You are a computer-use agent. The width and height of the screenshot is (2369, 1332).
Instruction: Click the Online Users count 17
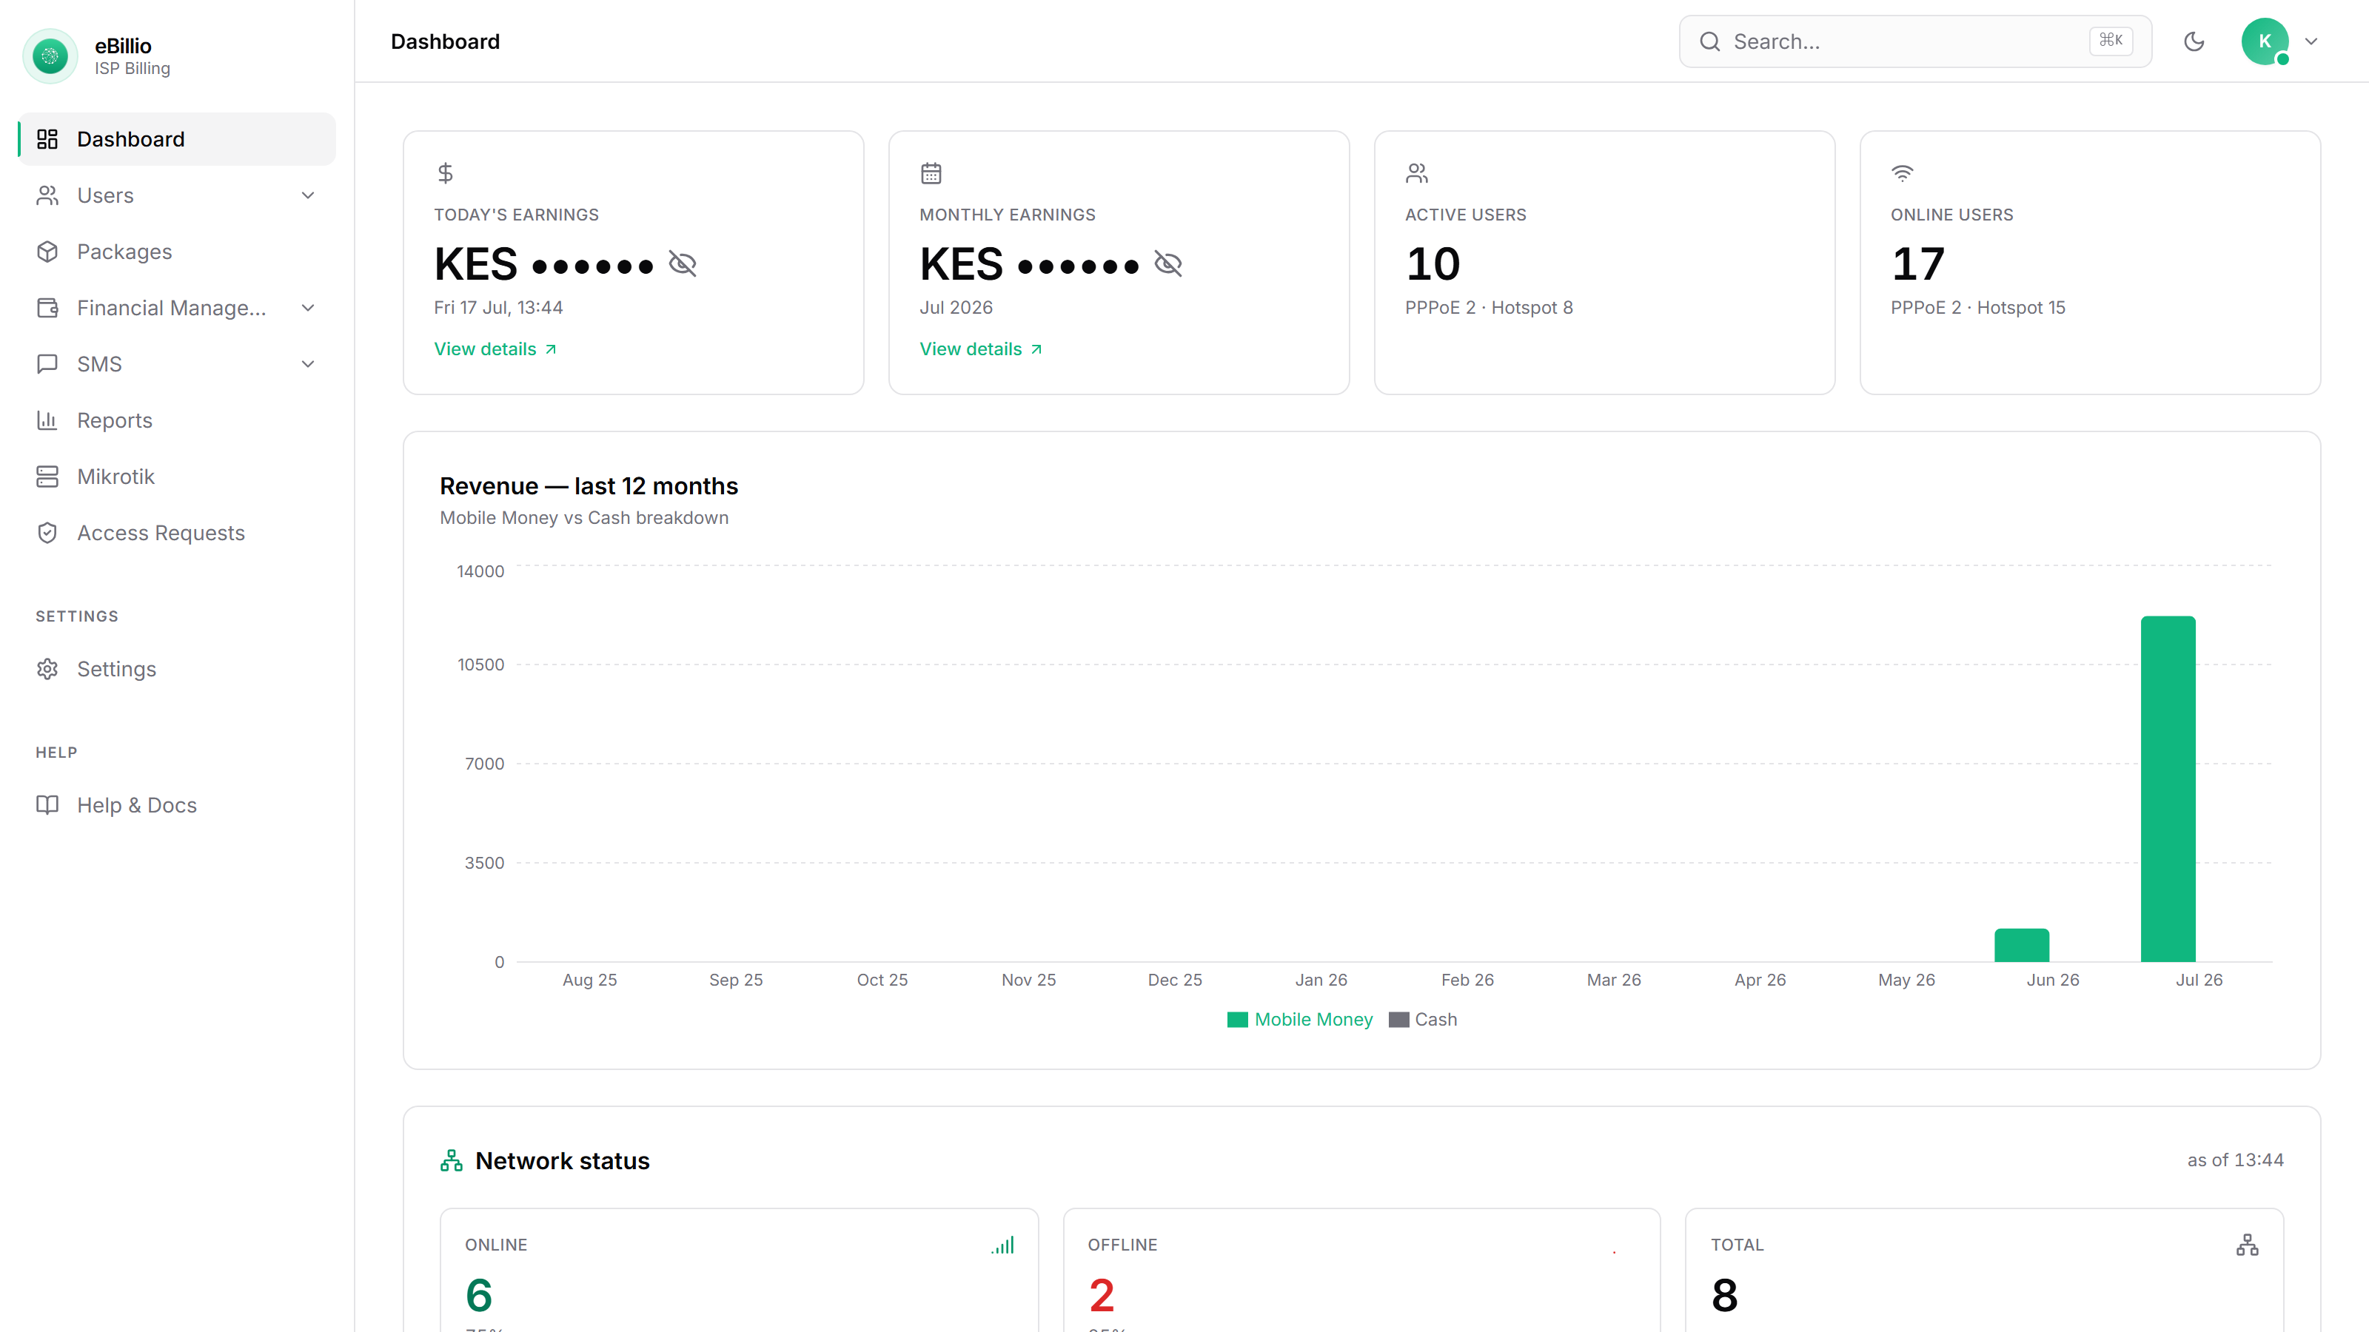[1918, 265]
